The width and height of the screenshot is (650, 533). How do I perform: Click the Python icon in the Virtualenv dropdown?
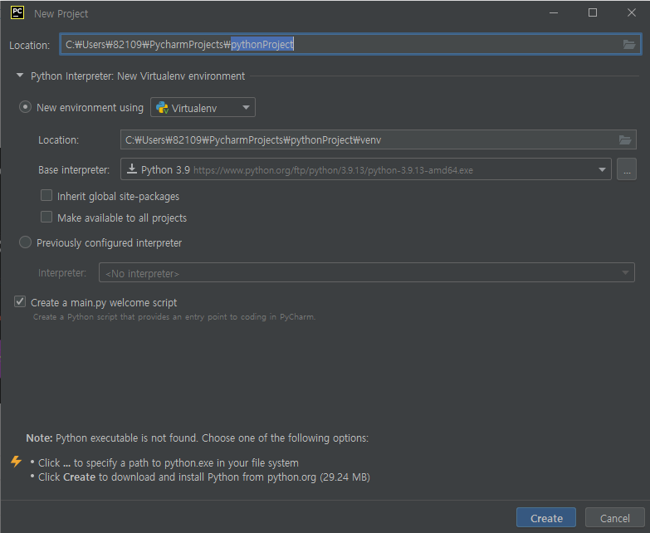(162, 108)
